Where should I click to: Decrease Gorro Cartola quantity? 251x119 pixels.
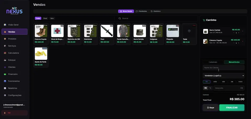[x=234, y=33]
